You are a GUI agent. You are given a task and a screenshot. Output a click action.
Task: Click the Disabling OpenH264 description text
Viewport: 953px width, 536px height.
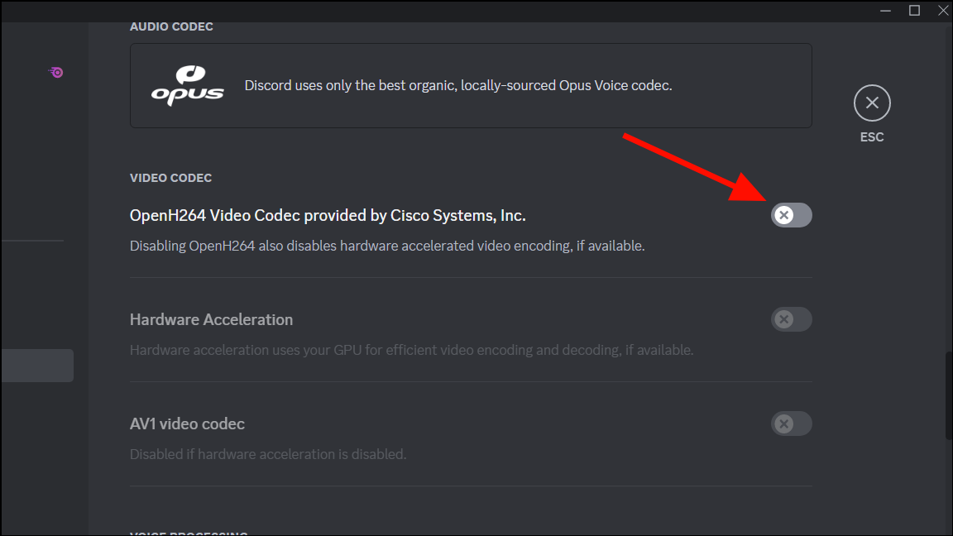[x=387, y=246]
